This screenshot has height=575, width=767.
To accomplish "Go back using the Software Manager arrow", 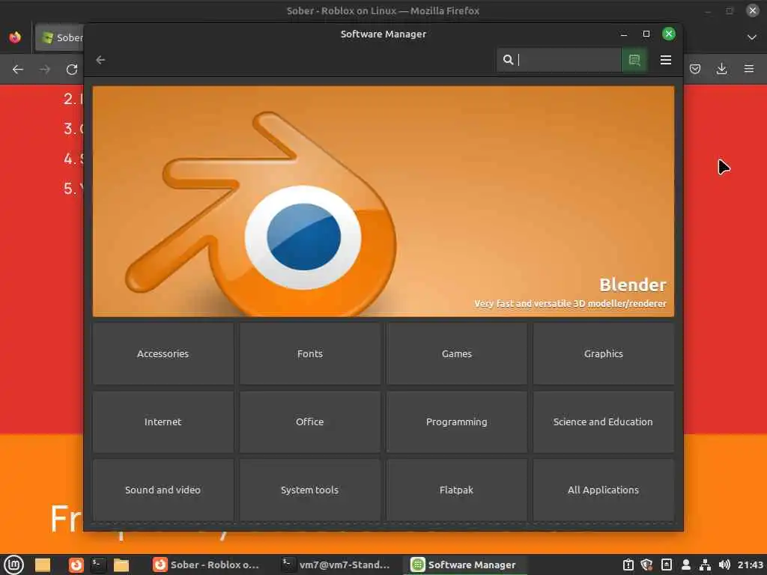I will tap(101, 60).
